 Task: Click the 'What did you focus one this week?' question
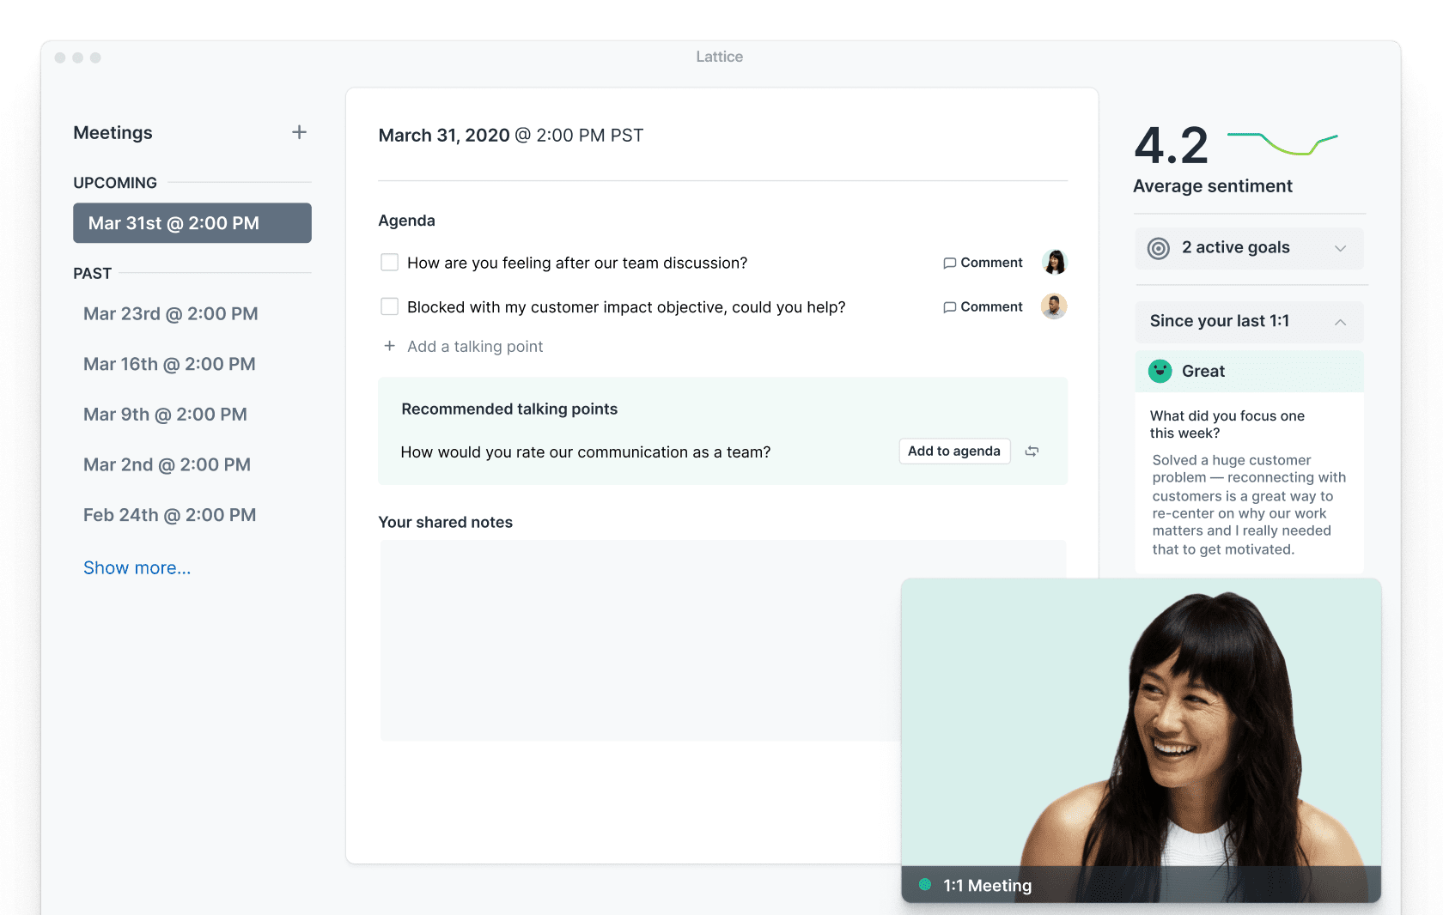1227,424
